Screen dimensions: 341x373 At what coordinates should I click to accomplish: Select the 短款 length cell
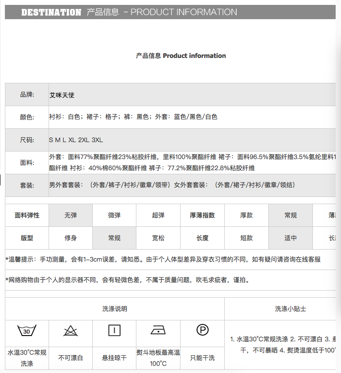(247, 238)
